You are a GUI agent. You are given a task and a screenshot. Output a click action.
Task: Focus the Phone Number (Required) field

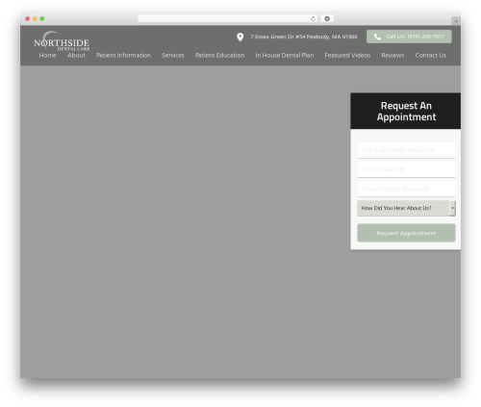pos(406,189)
